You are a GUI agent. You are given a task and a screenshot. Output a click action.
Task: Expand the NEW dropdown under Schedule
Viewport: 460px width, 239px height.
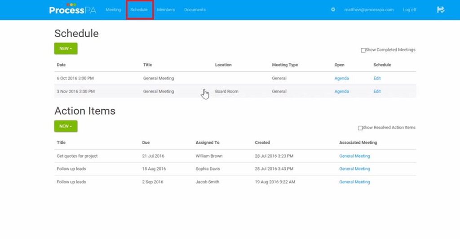66,49
